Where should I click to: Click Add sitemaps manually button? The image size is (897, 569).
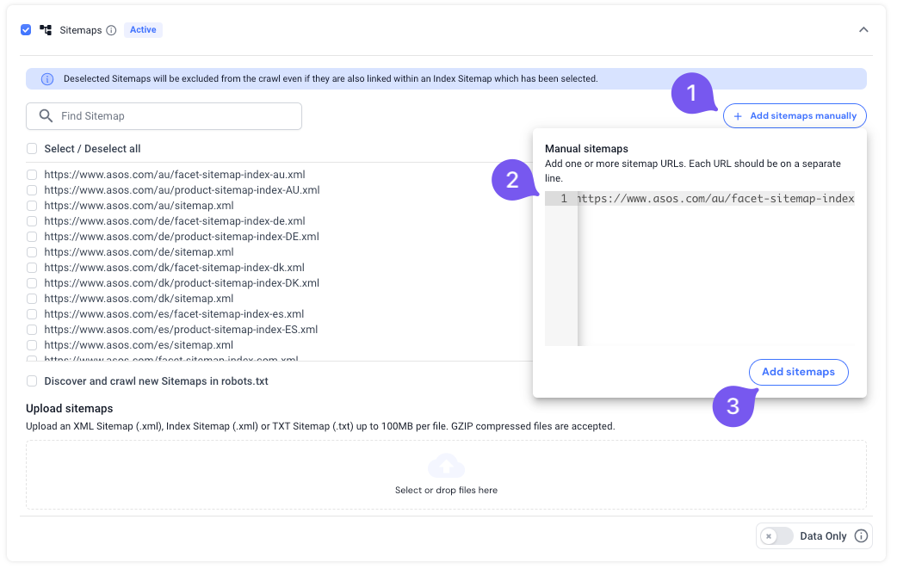(x=795, y=116)
